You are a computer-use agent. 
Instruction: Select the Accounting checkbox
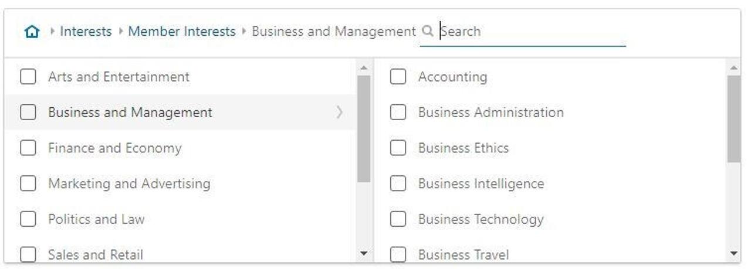(398, 77)
